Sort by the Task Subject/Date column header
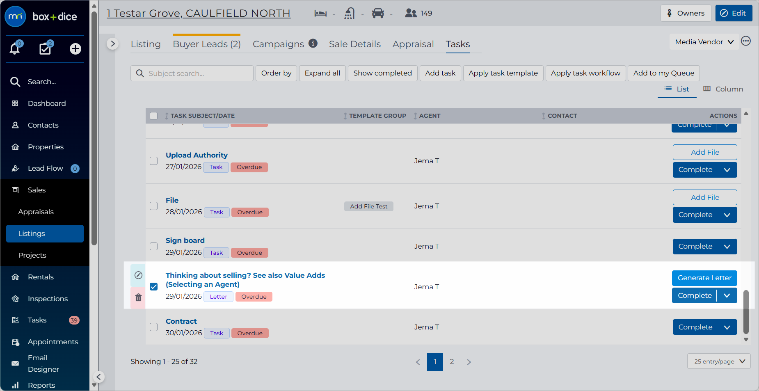This screenshot has width=759, height=391. pyautogui.click(x=199, y=116)
